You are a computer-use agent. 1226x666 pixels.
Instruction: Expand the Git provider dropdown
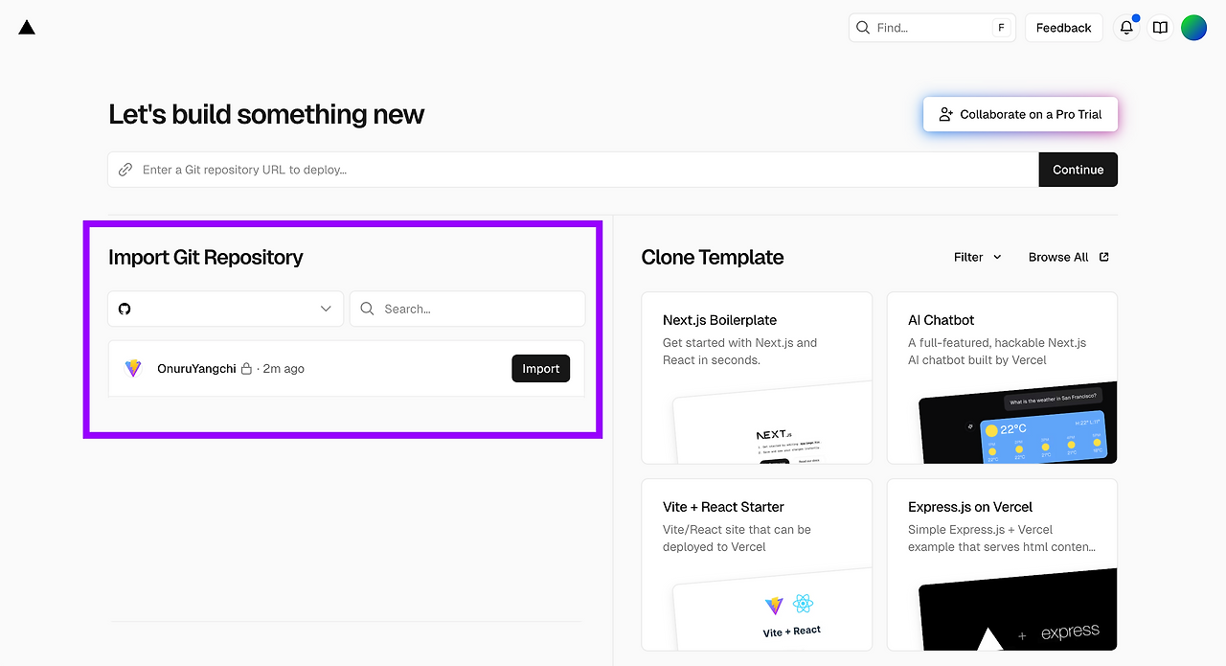point(225,309)
